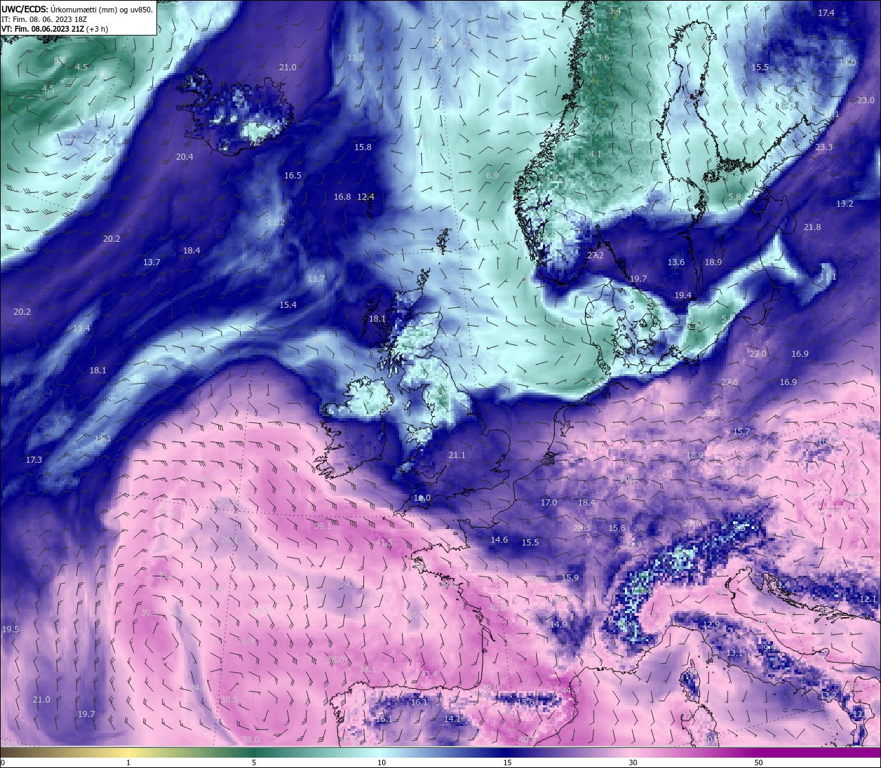Click the color scale tick label '15'

point(507,762)
